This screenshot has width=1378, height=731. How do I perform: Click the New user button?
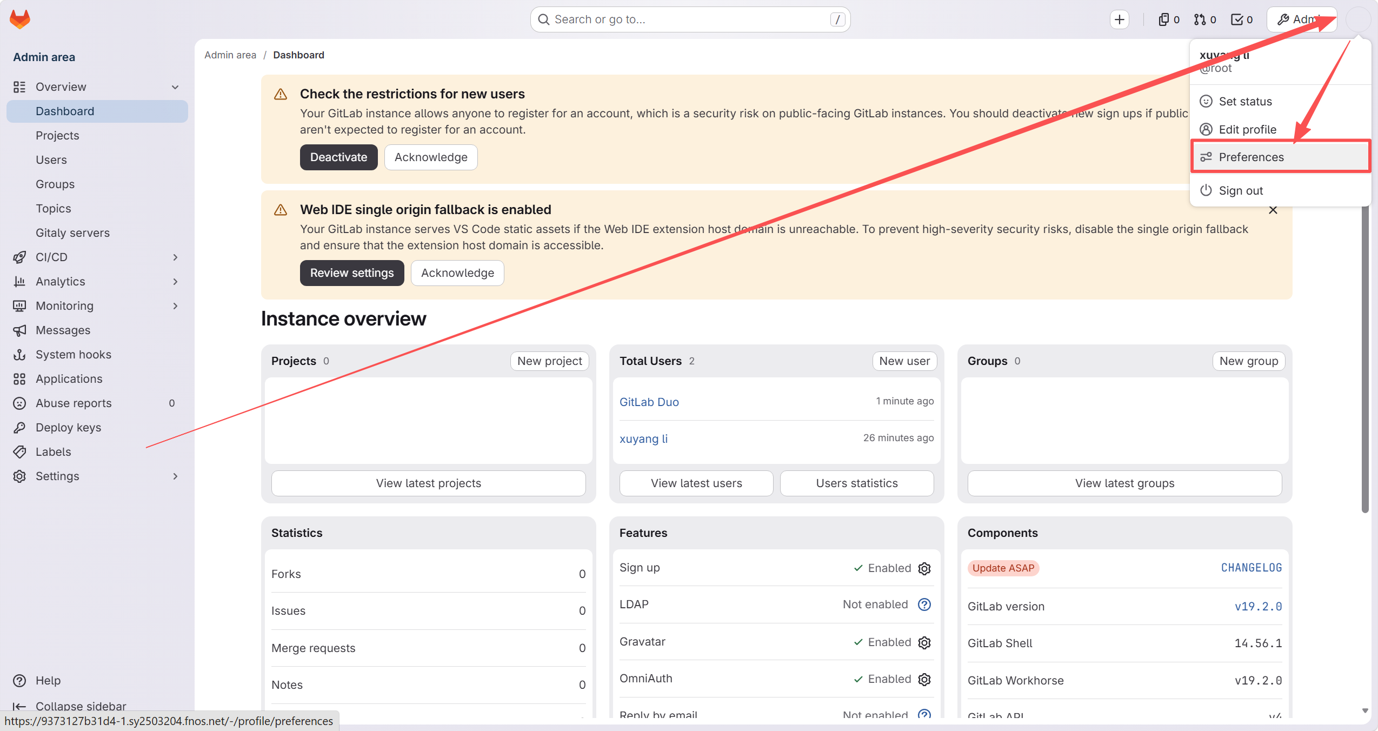(904, 361)
